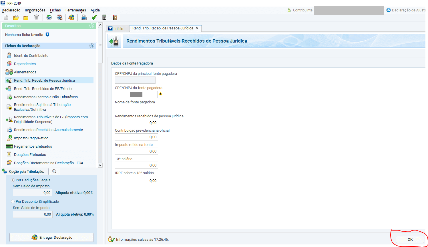This screenshot has height=247, width=428.
Task: Click the trash can delete icon
Action: [x=36, y=18]
